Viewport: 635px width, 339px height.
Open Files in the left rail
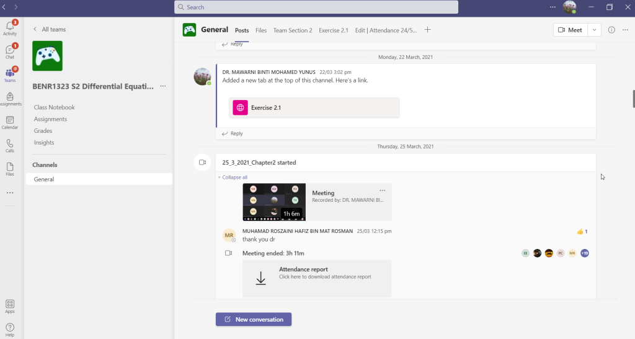click(10, 169)
